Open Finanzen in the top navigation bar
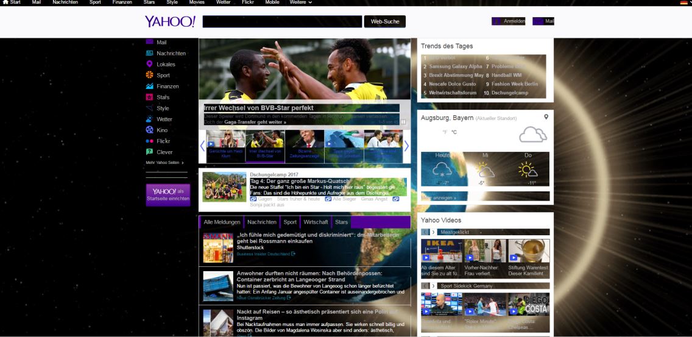This screenshot has height=337, width=692. (122, 2)
